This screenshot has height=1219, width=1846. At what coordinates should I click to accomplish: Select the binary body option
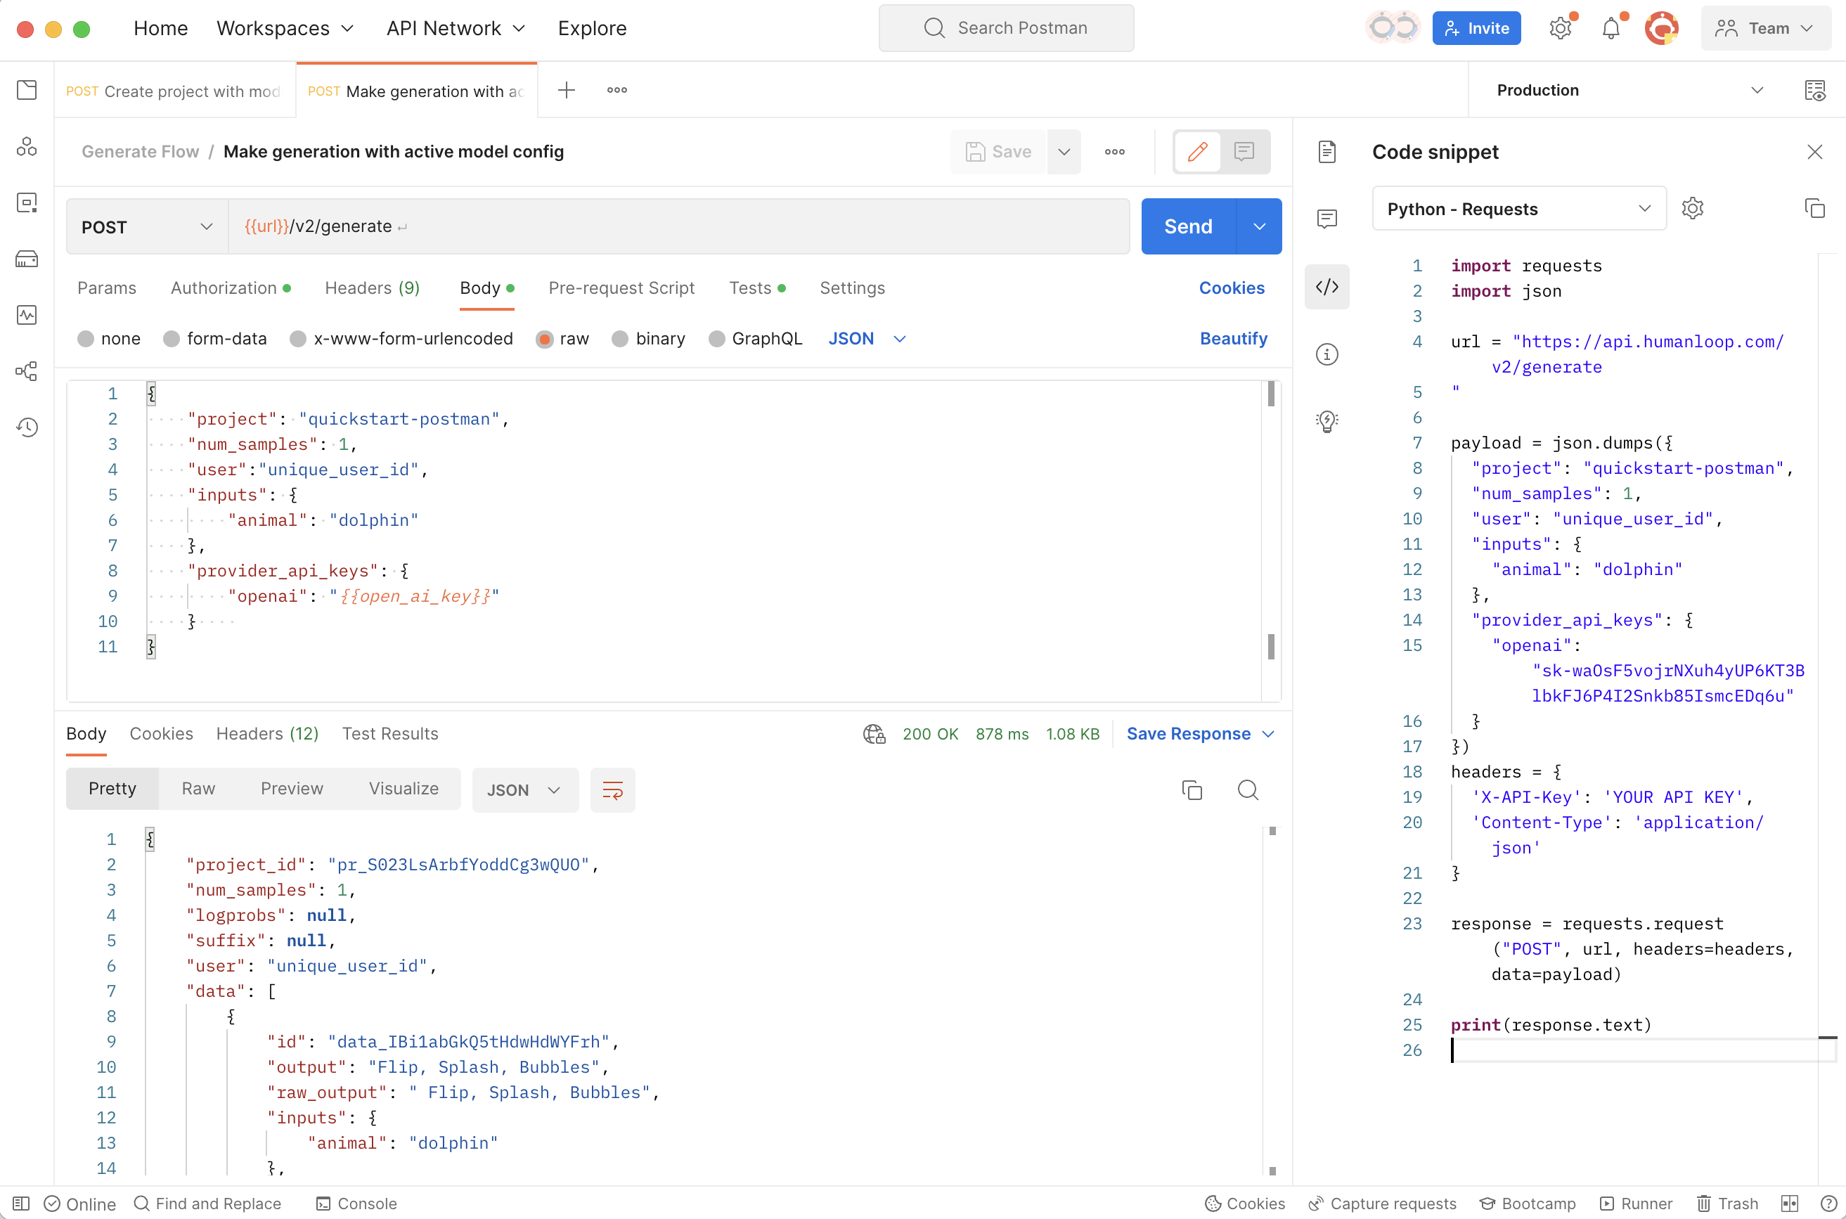point(619,339)
